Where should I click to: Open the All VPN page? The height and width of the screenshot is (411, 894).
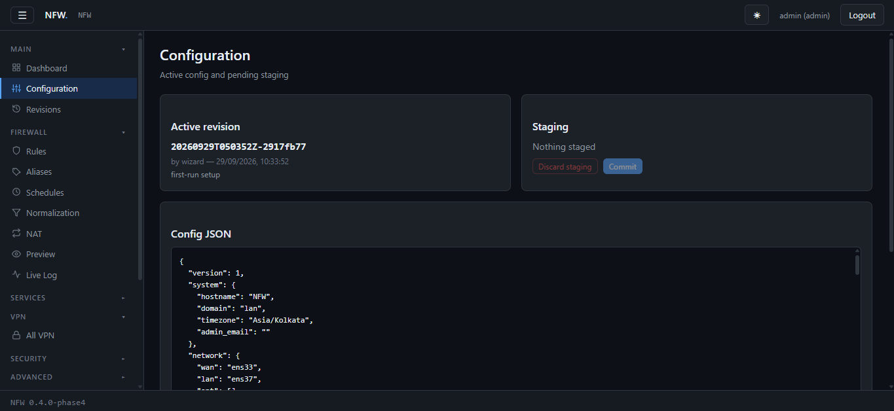(68, 335)
